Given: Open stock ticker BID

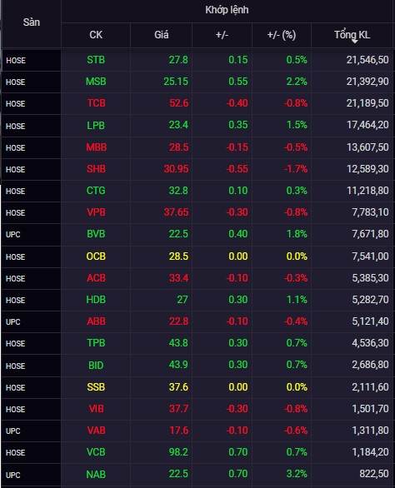Looking at the screenshot, I should click(96, 365).
